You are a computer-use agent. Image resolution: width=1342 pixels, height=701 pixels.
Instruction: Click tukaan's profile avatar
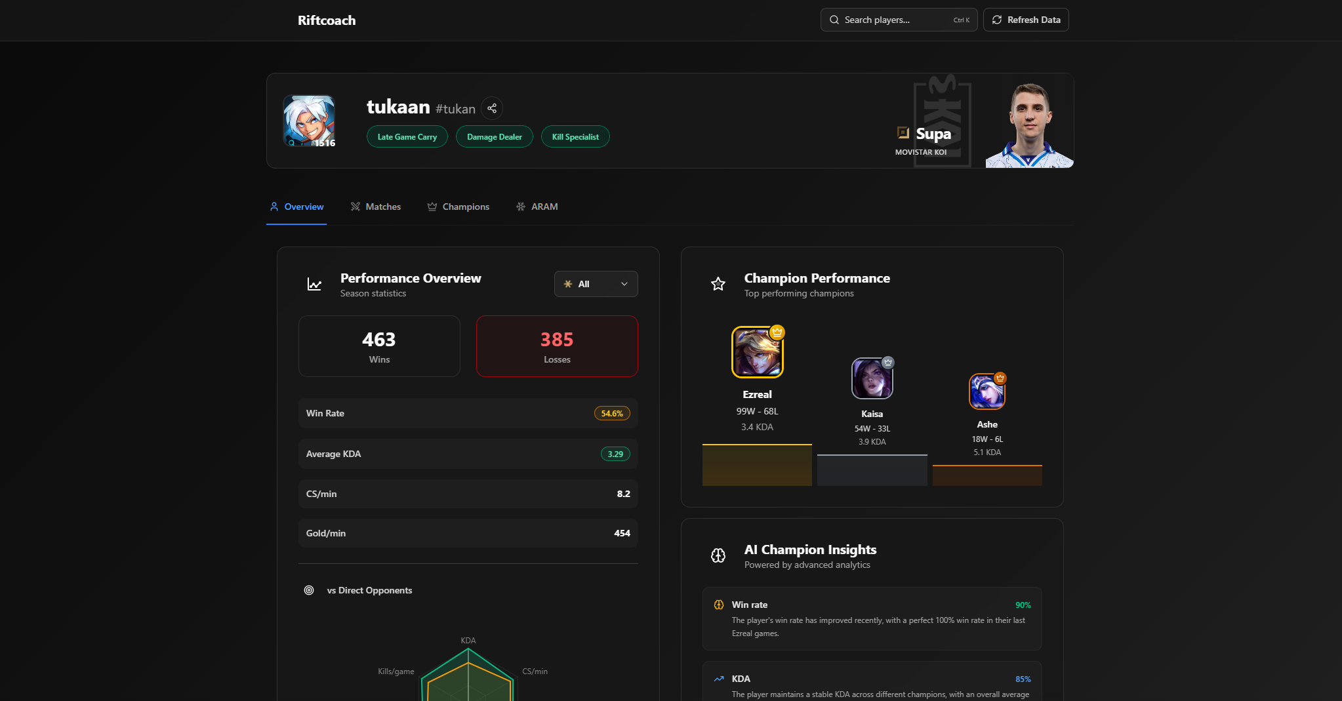309,121
